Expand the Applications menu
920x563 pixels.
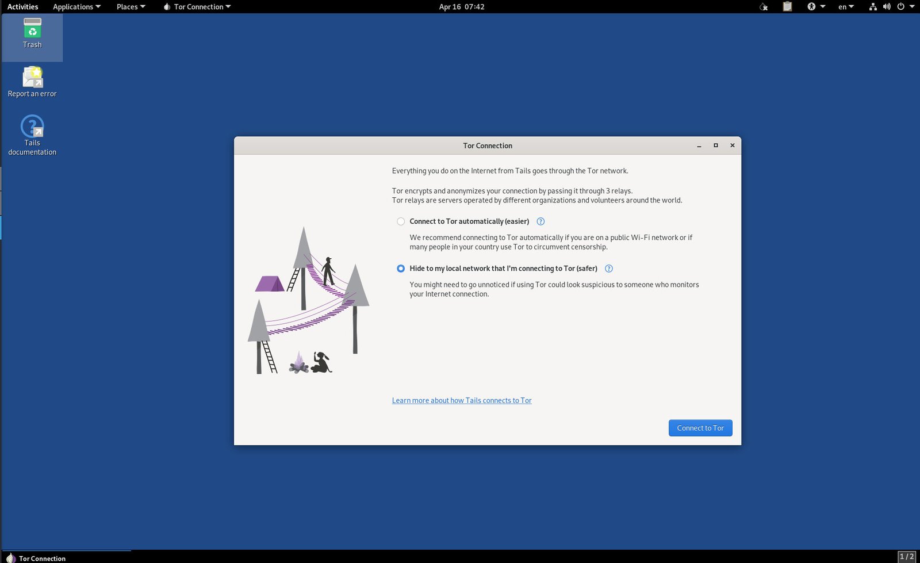point(76,7)
